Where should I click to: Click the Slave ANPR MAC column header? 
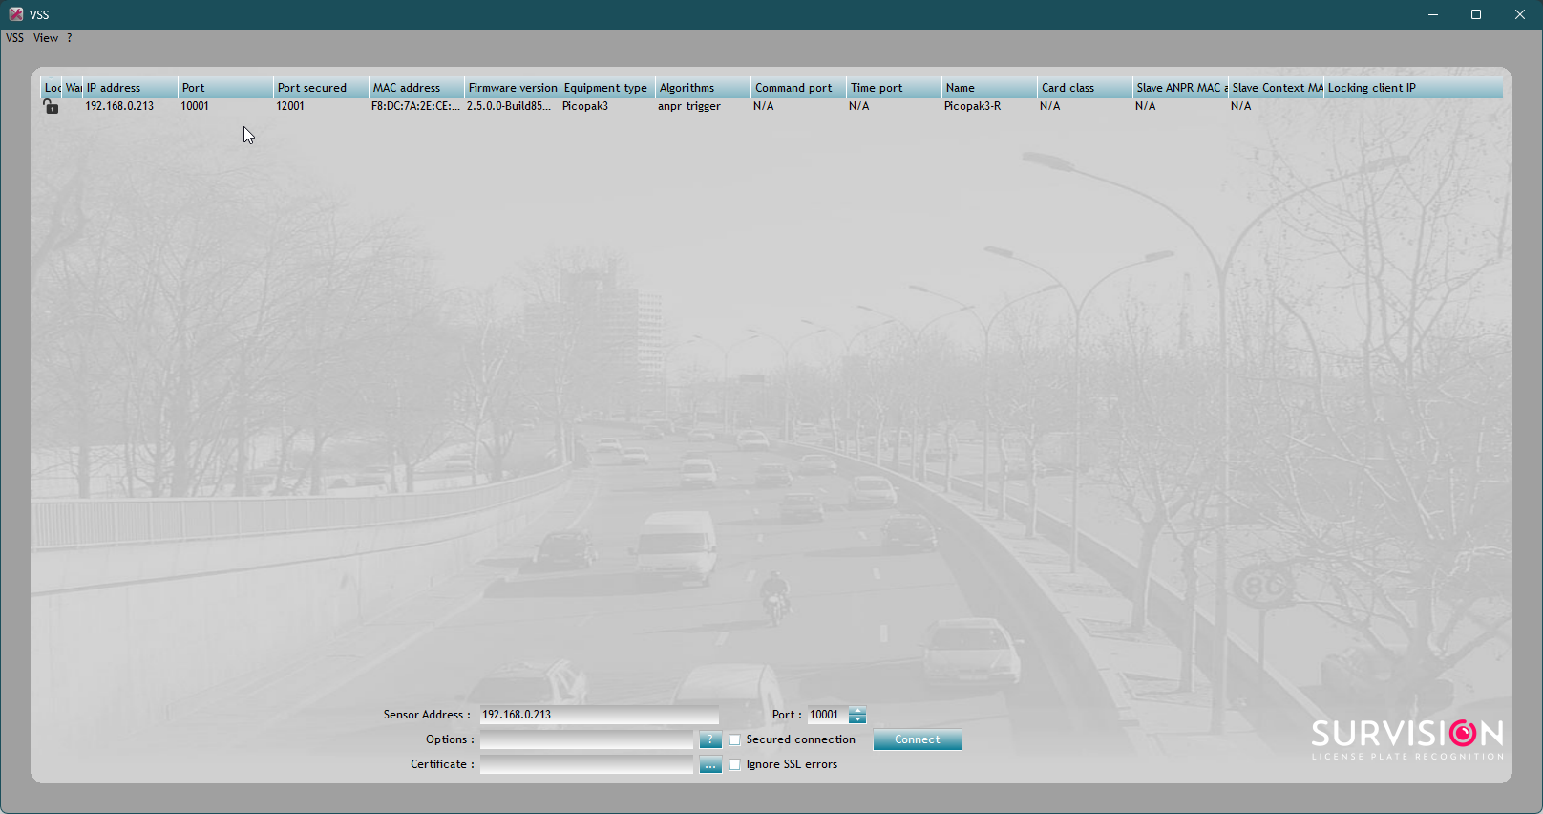1180,88
